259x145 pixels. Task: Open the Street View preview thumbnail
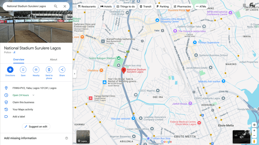point(241,137)
